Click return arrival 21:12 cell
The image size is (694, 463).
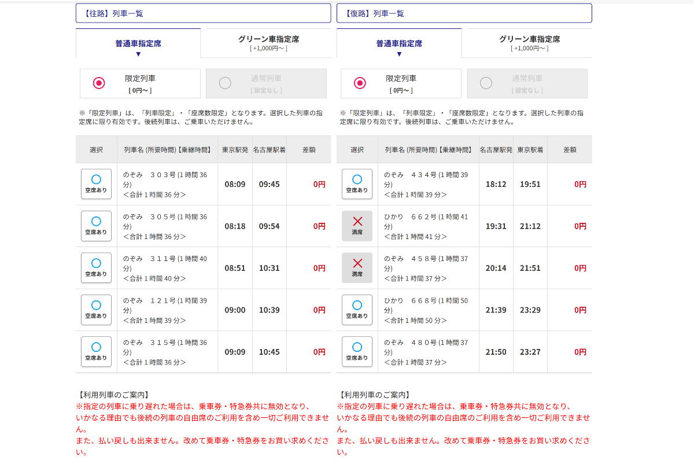pyautogui.click(x=530, y=226)
